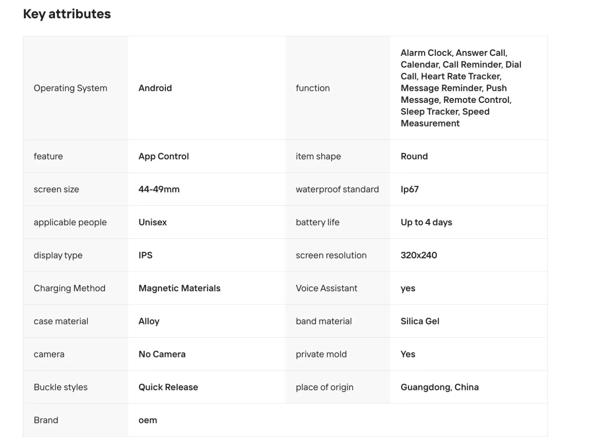Click the App Control feature value

click(163, 156)
